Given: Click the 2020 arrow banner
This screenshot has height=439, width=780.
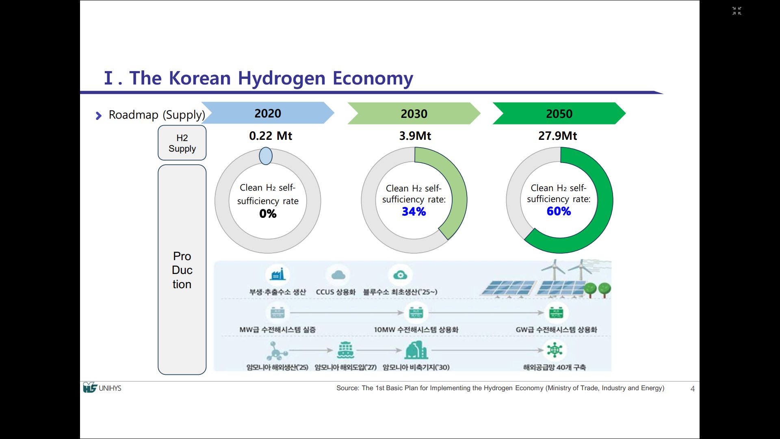Looking at the screenshot, I should click(268, 113).
